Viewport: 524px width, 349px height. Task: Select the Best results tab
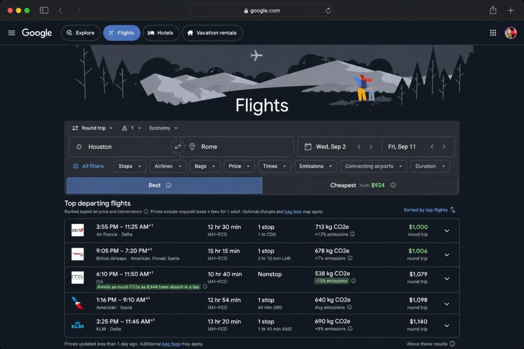(x=164, y=185)
